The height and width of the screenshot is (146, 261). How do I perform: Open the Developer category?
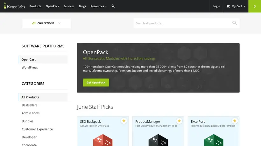29,137
